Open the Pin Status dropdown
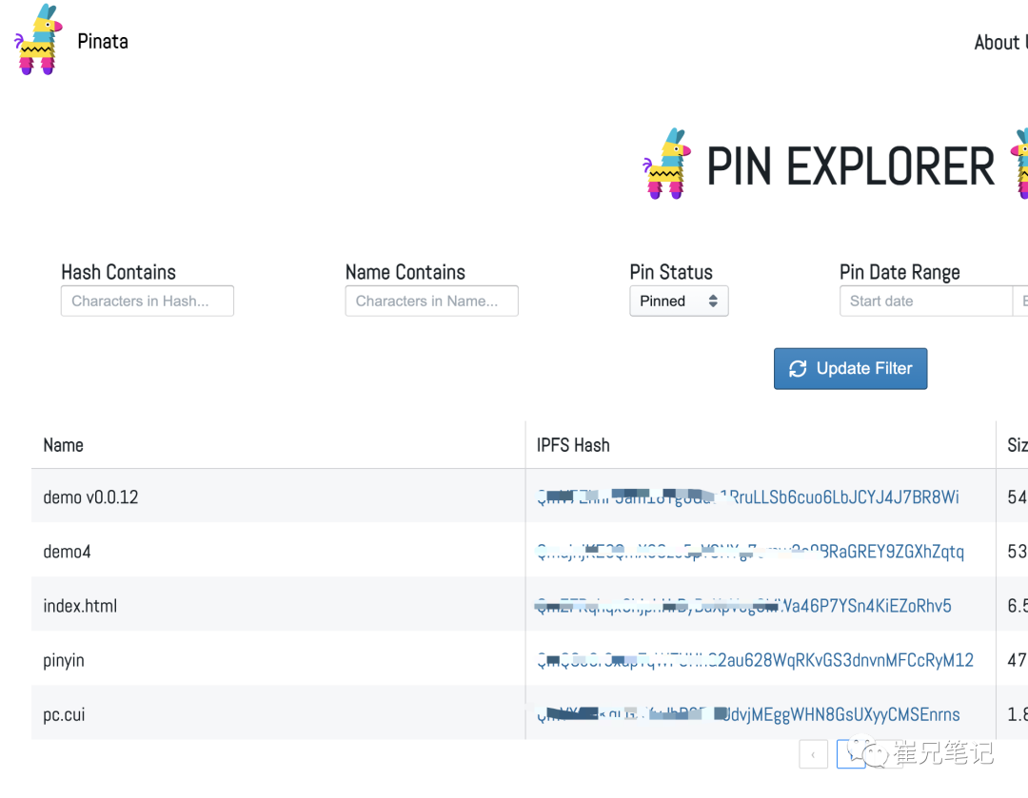Screen dimensions: 1028x798 tap(678, 302)
